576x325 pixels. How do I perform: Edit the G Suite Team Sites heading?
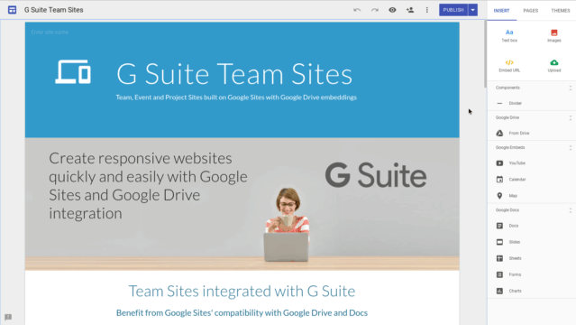coord(234,74)
